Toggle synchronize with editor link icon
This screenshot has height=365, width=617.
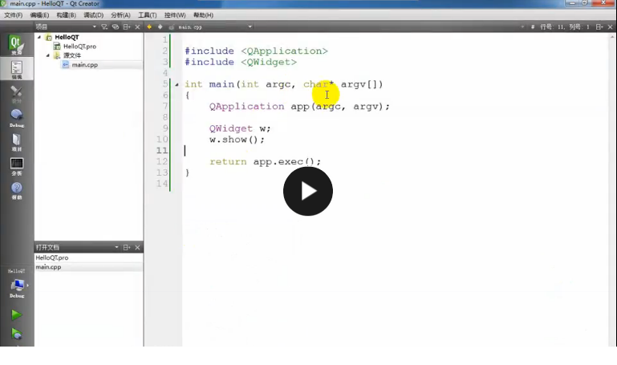click(x=116, y=26)
